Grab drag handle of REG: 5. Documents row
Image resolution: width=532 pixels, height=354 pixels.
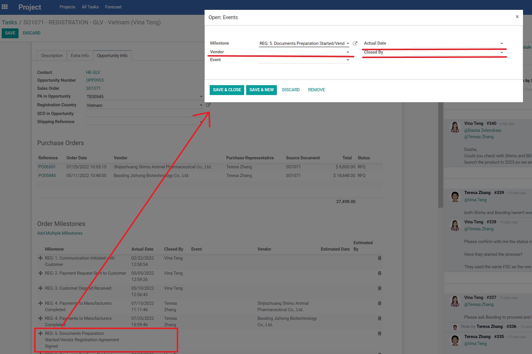41,333
